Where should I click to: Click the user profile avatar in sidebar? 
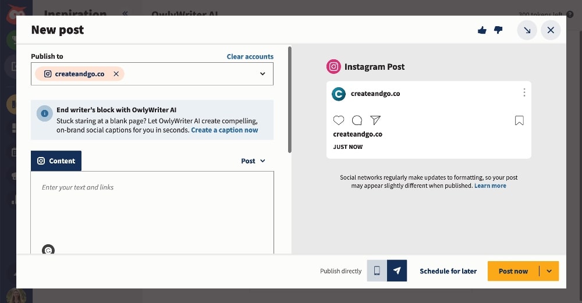point(16,295)
